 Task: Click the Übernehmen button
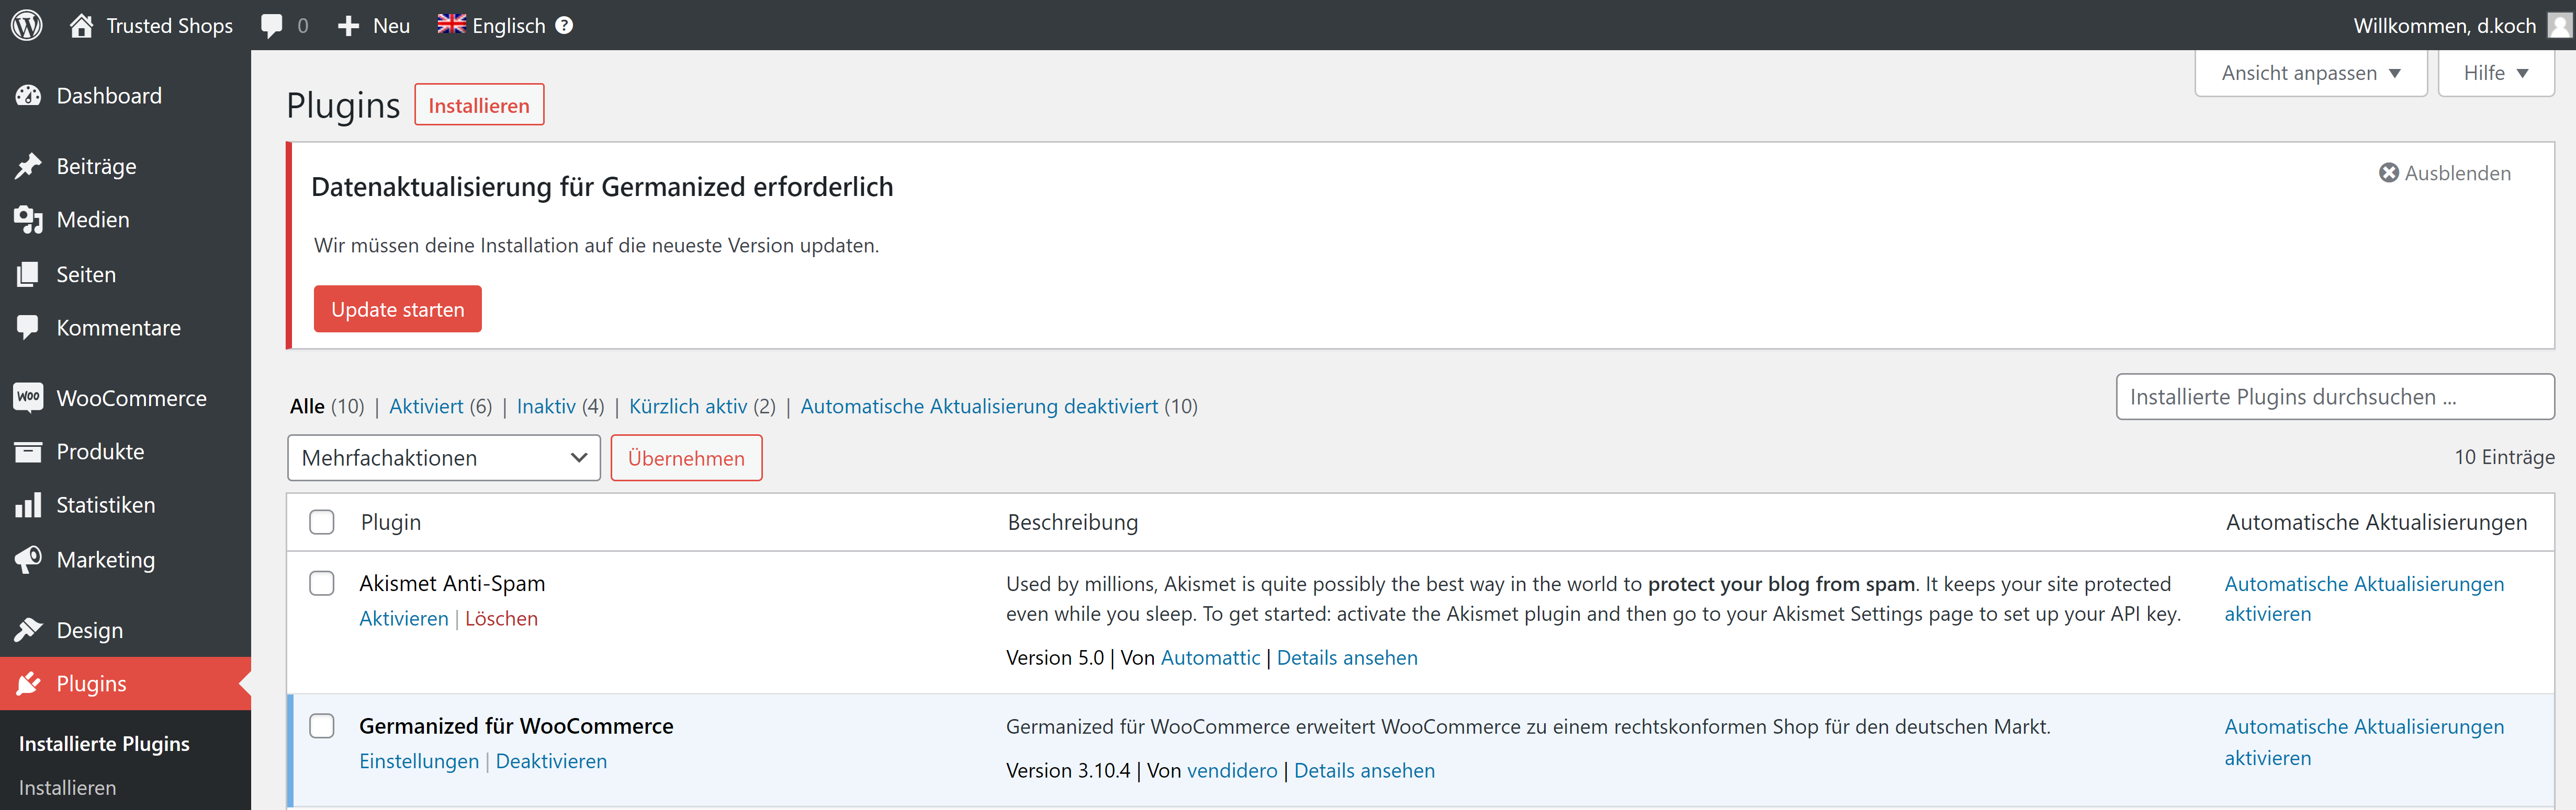[686, 457]
